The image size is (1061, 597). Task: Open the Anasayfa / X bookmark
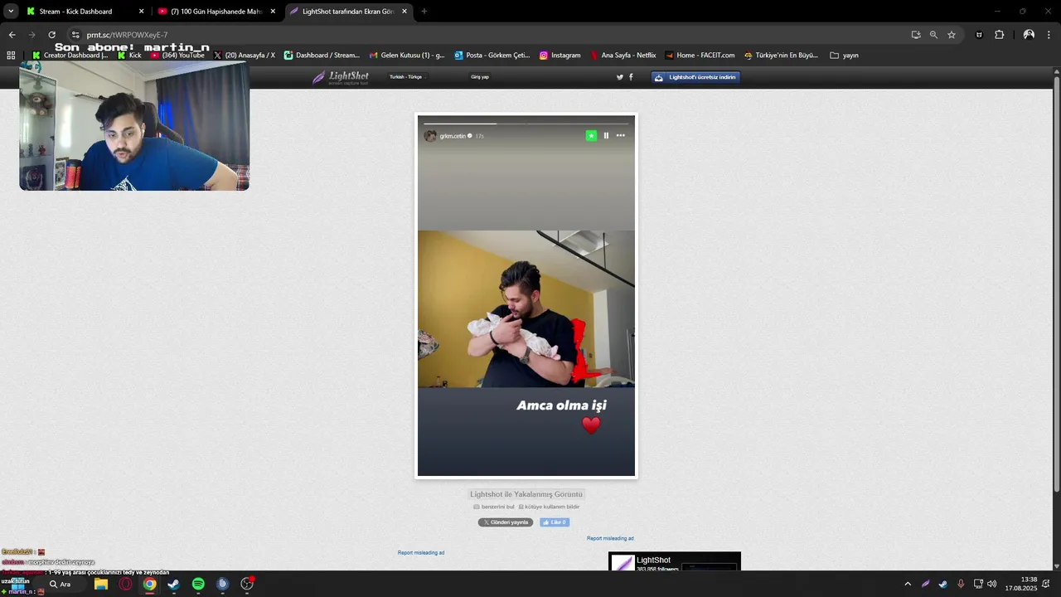245,56
